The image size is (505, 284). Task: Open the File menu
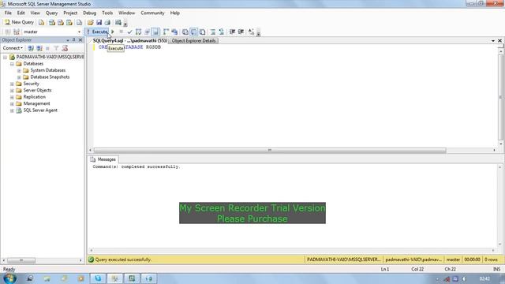pyautogui.click(x=8, y=13)
